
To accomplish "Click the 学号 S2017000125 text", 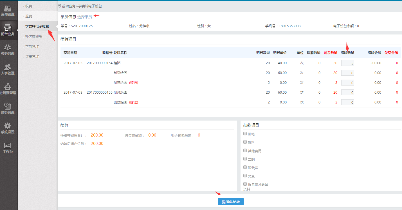I will [77, 26].
